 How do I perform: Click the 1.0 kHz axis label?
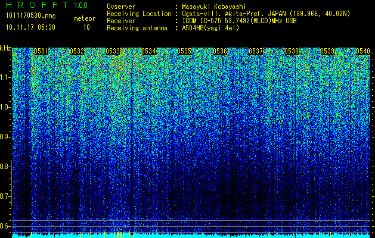click(5, 107)
